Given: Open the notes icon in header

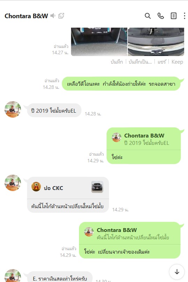Looking at the screenshot, I should 173,16.
